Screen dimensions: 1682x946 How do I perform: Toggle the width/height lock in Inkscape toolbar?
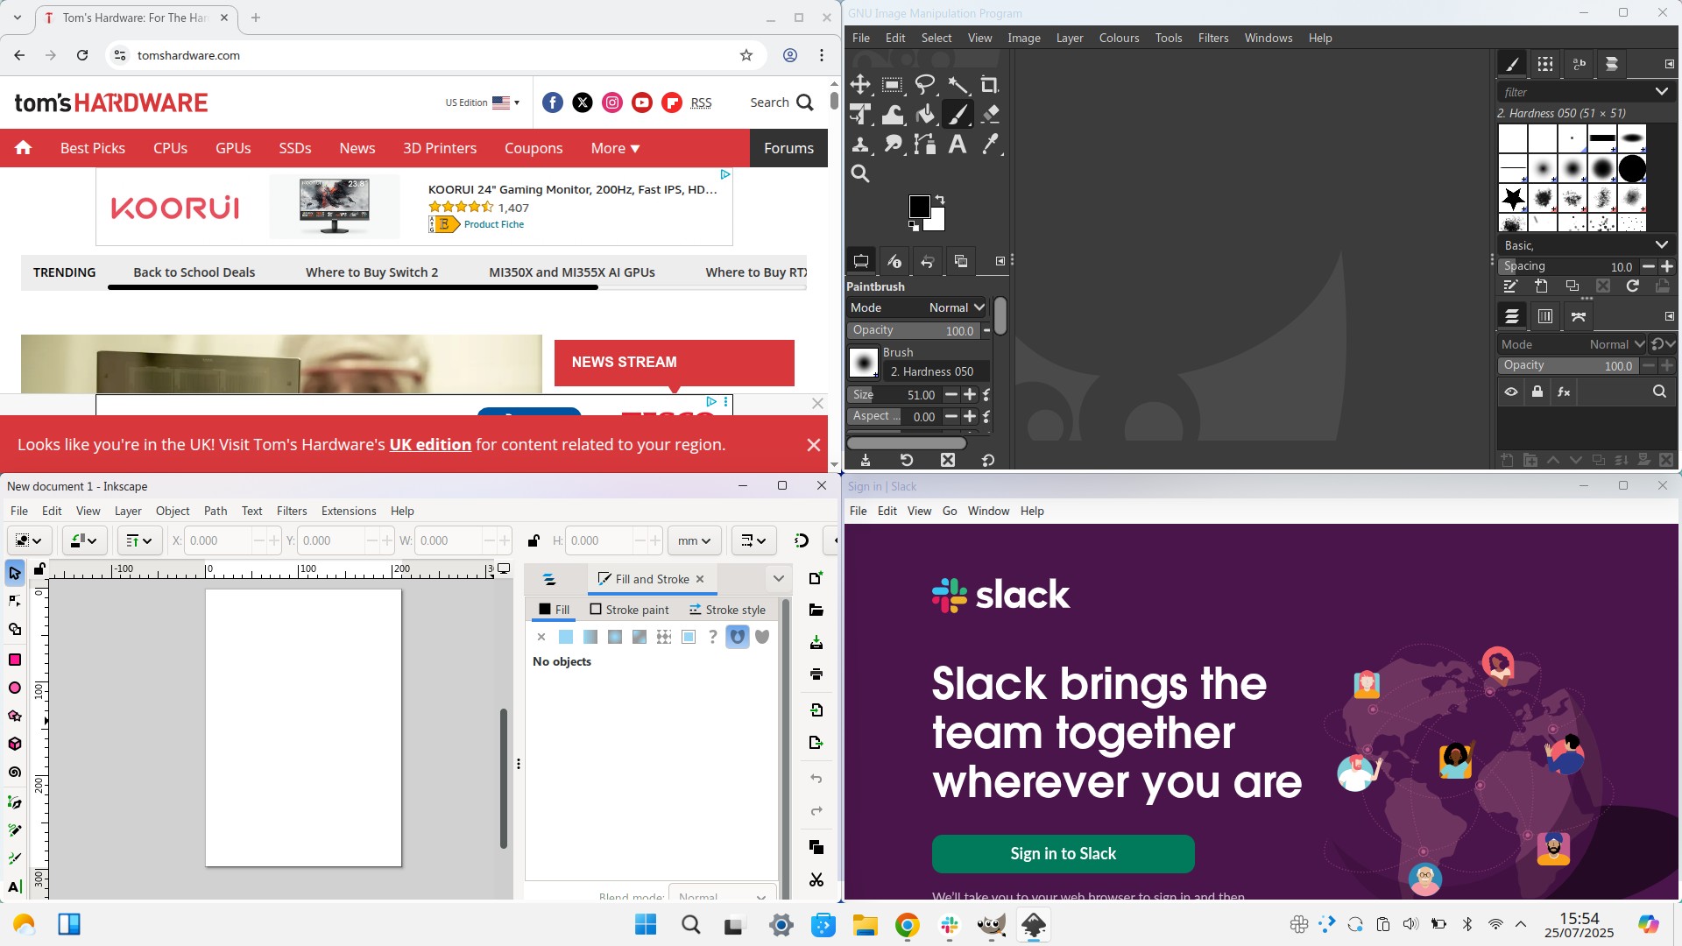[534, 540]
